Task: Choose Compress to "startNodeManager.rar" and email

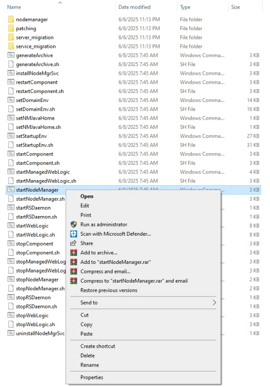Action: click(134, 281)
